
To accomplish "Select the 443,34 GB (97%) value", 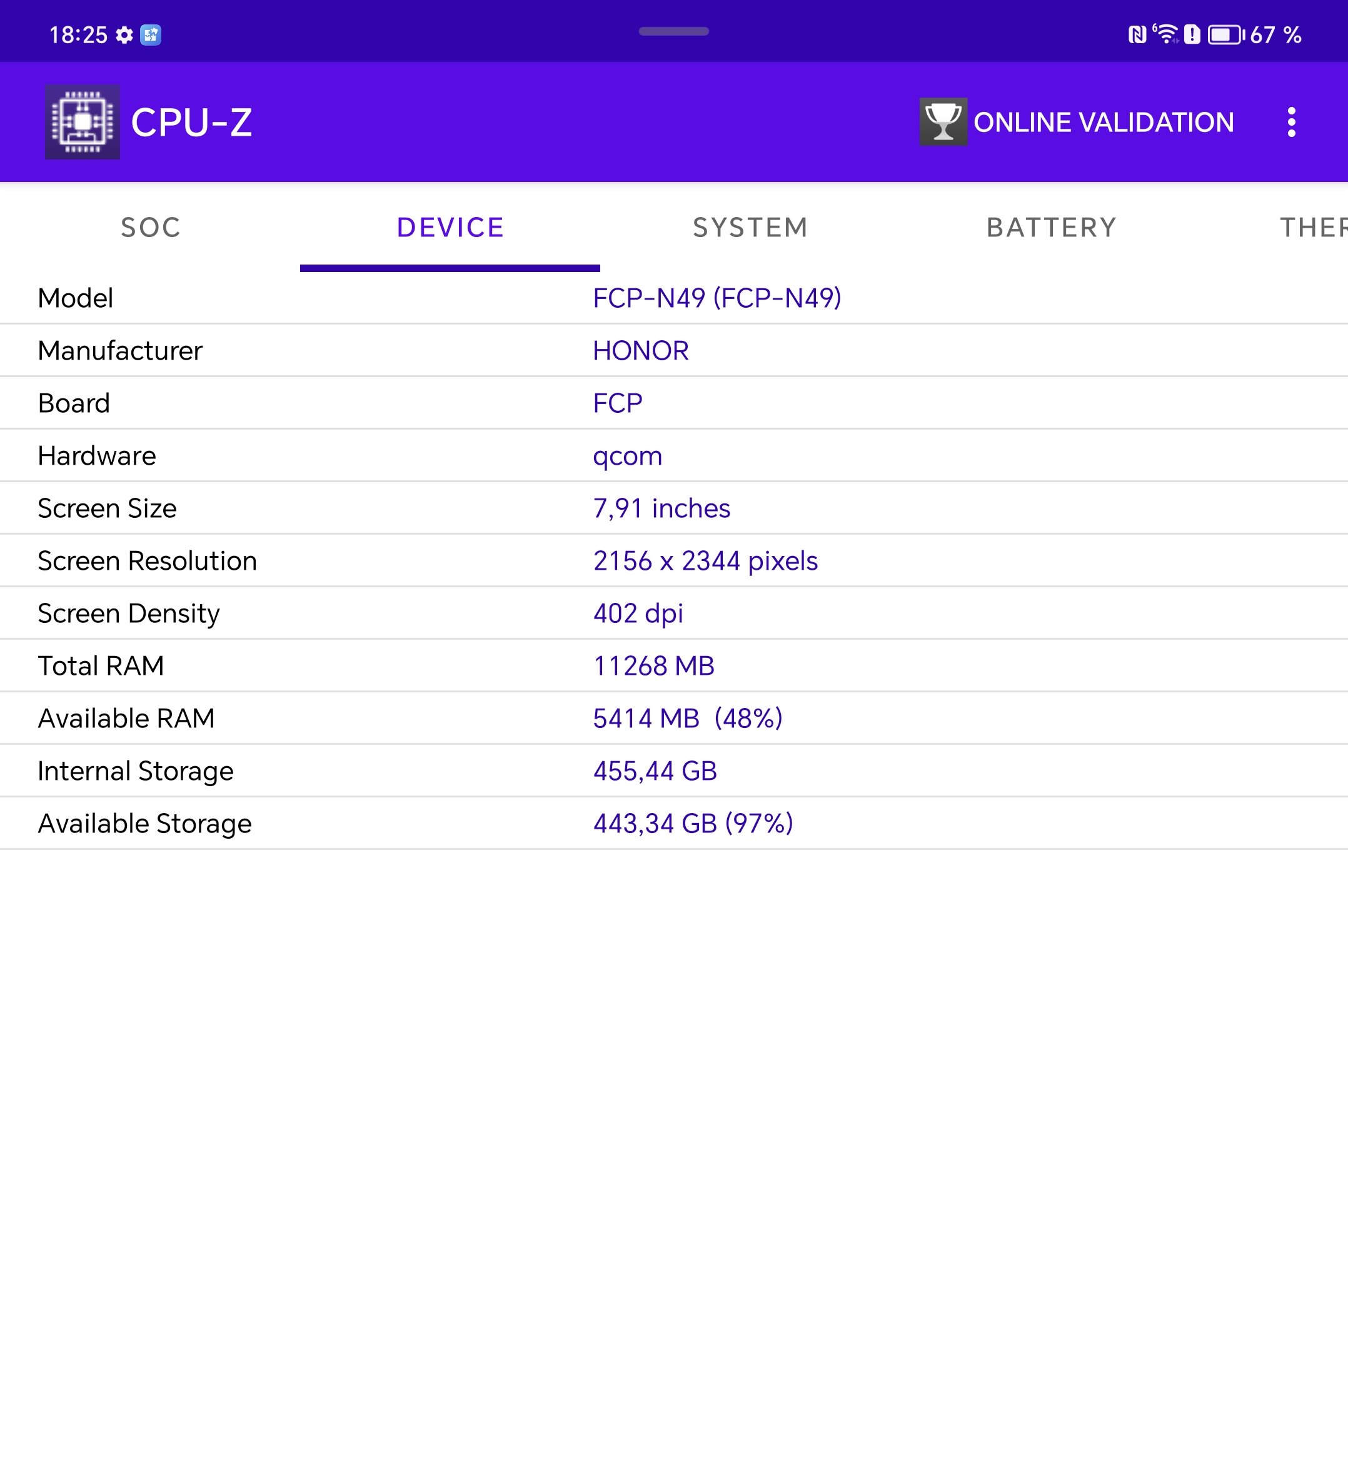I will tap(693, 823).
